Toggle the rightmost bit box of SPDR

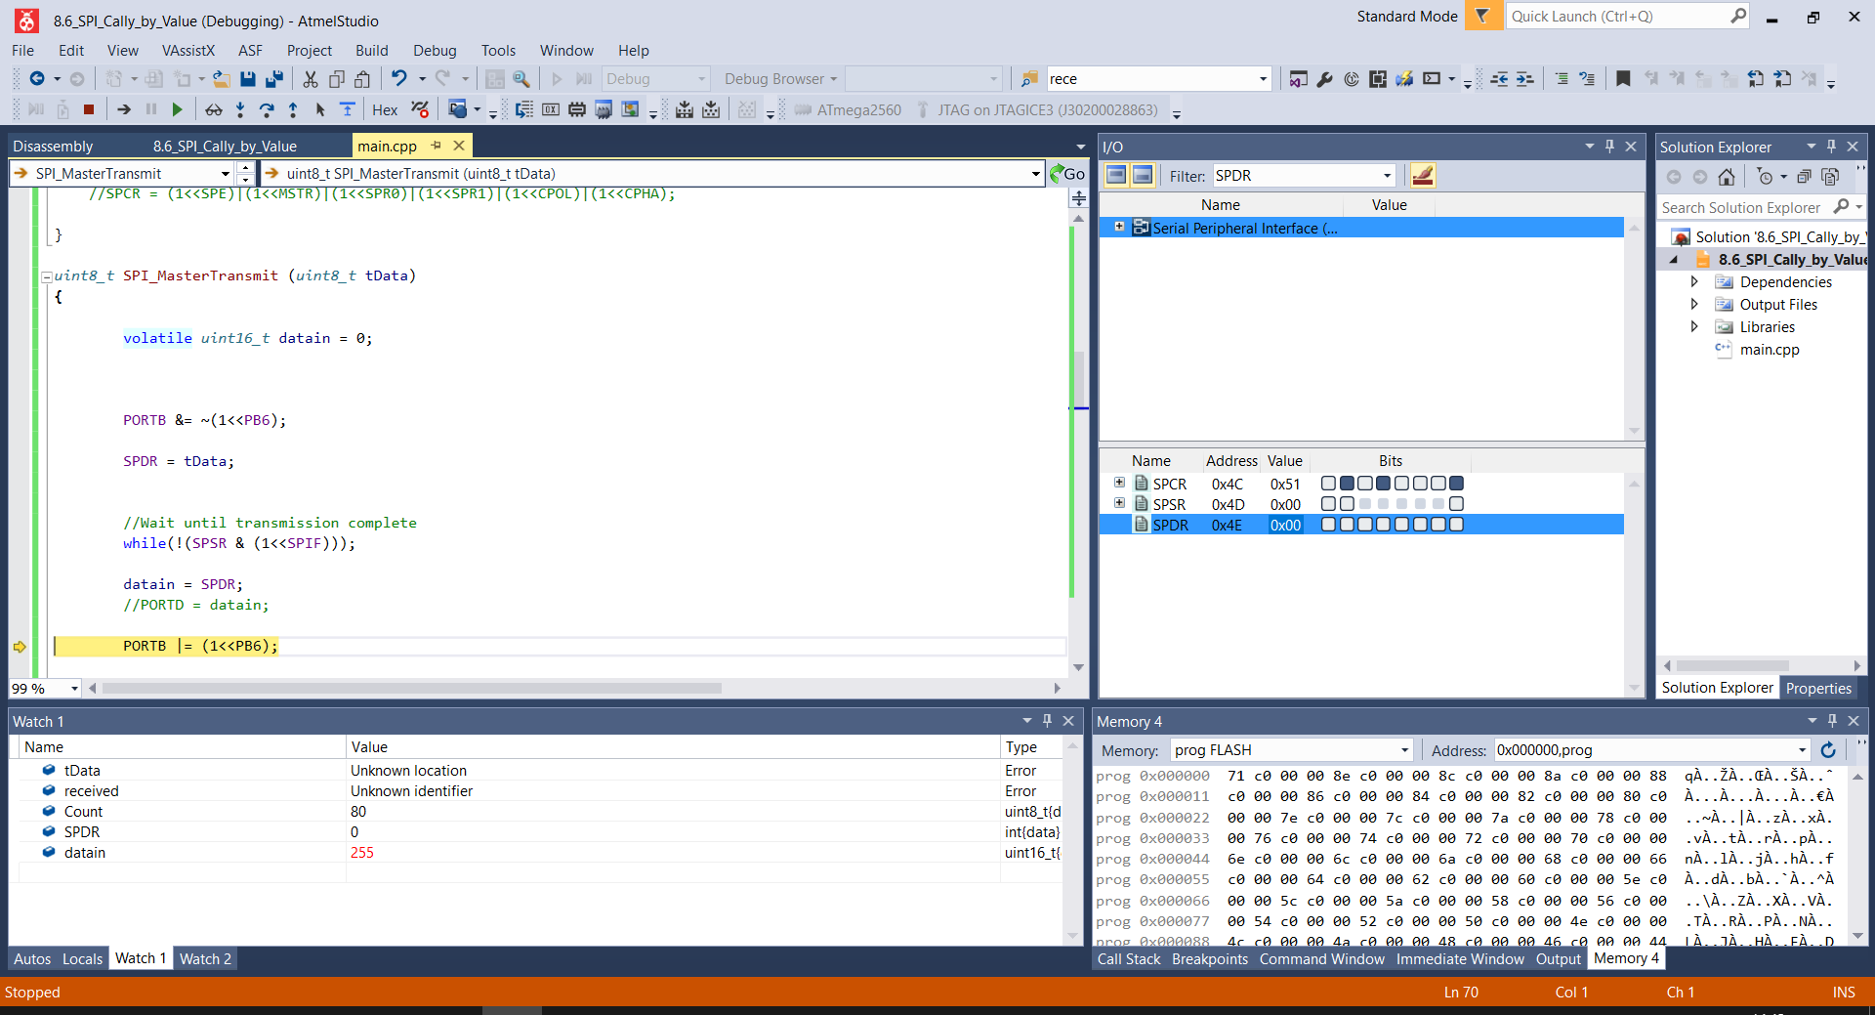tap(1456, 525)
